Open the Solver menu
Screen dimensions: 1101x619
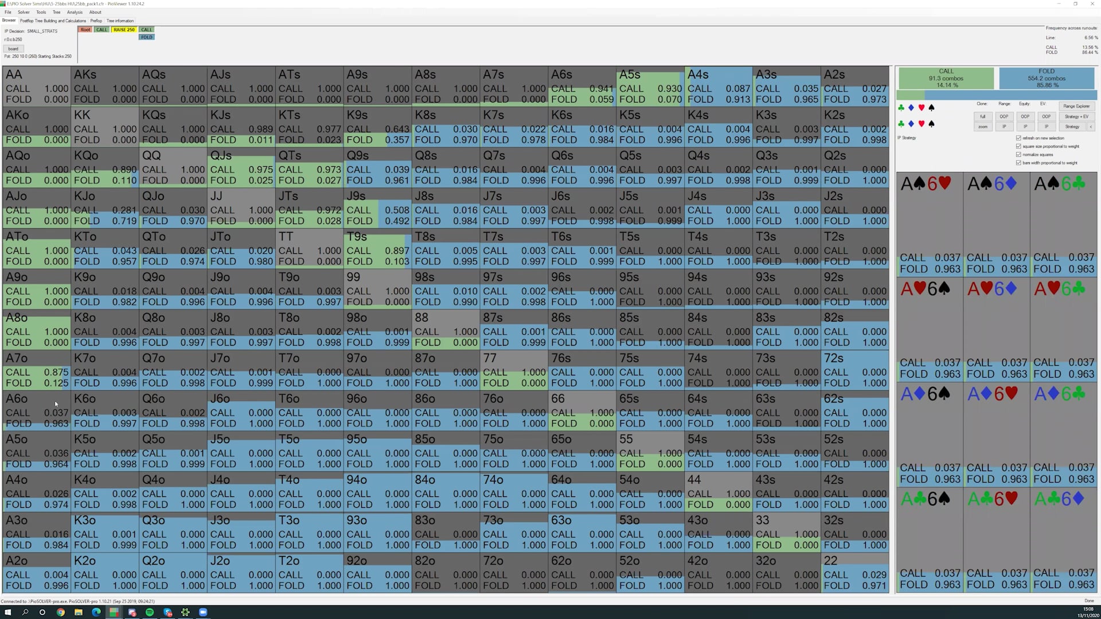24,12
